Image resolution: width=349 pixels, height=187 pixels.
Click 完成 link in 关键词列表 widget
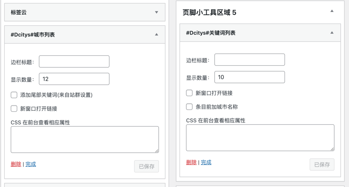click(206, 162)
